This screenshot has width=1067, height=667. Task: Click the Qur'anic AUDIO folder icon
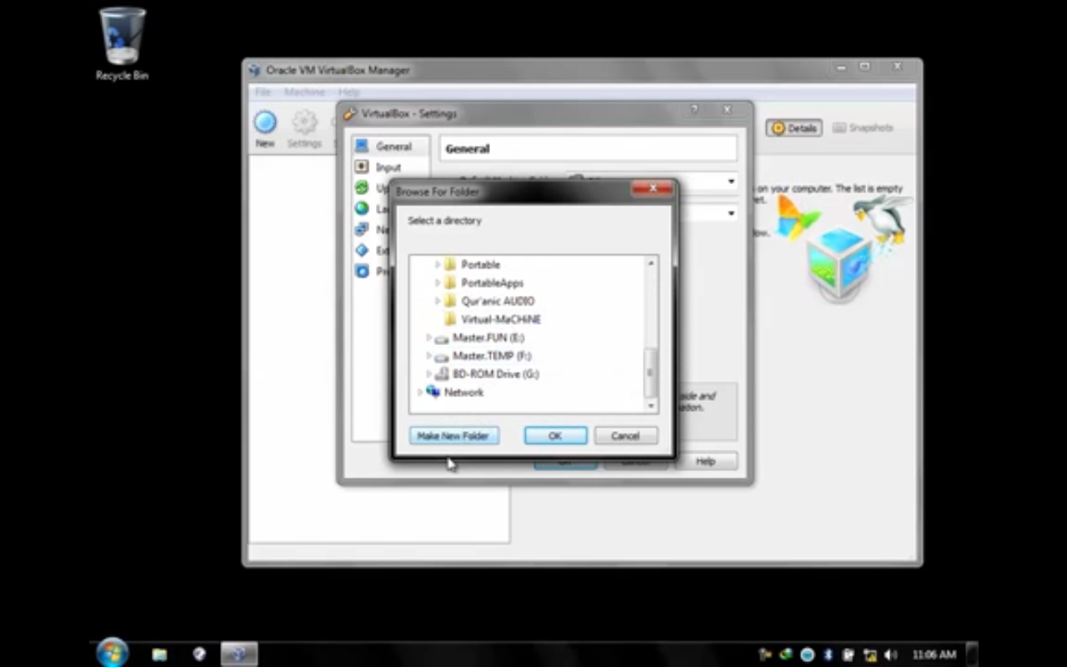point(450,301)
